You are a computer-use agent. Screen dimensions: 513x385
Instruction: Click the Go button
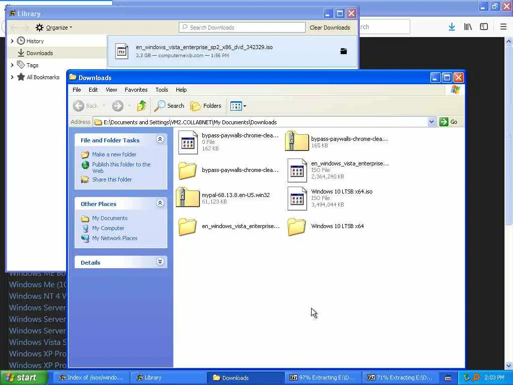pyautogui.click(x=448, y=122)
